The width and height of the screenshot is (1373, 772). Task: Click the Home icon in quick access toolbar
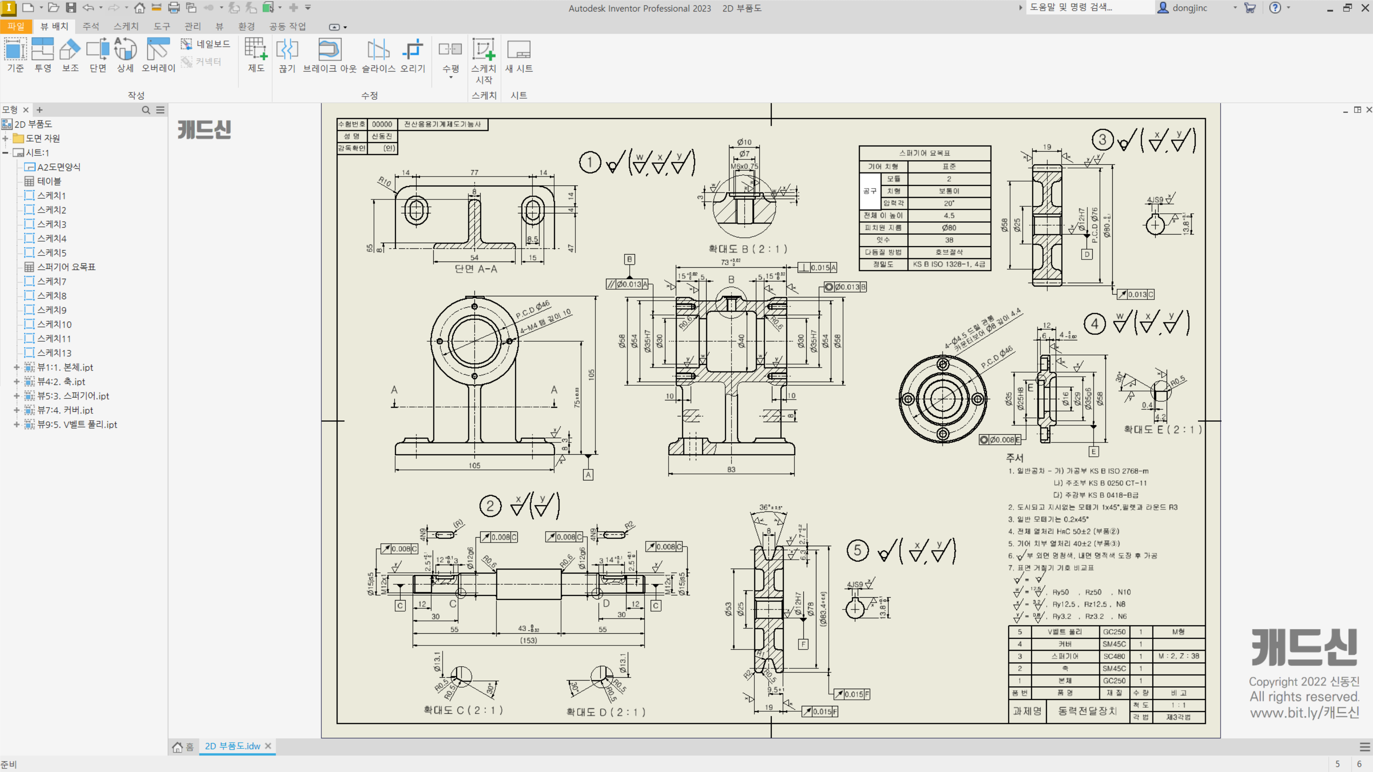[x=139, y=8]
